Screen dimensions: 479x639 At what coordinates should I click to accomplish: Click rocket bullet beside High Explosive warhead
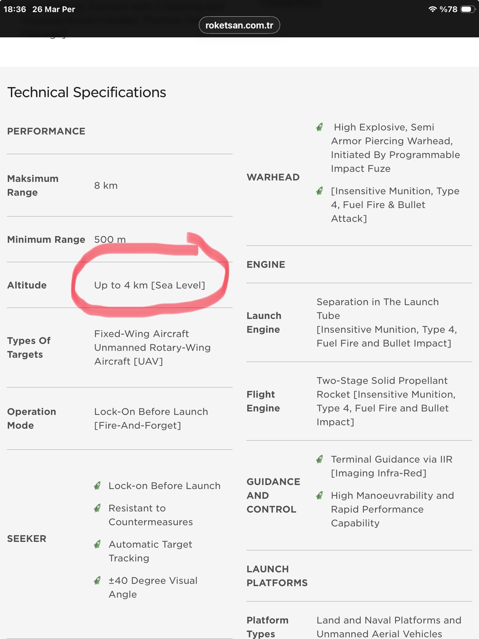pos(320,127)
